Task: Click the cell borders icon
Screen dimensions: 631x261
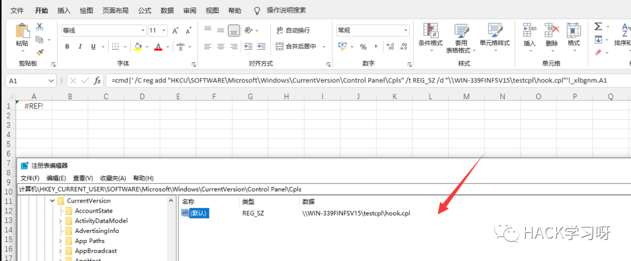Action: (x=115, y=47)
